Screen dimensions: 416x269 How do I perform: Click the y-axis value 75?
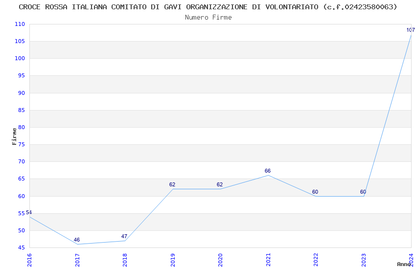tap(22, 144)
